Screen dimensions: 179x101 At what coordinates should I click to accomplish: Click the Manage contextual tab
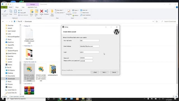click(32, 4)
